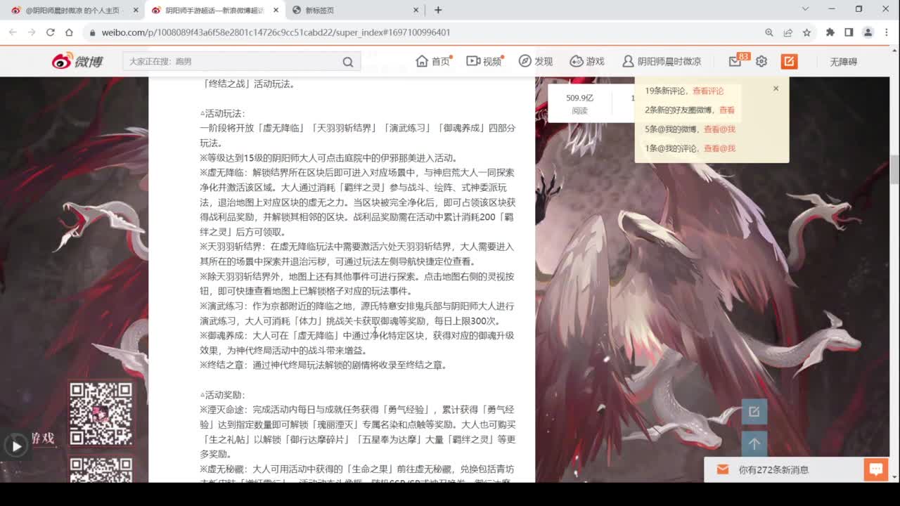Reload the page
The height and width of the screenshot is (506, 900).
pyautogui.click(x=51, y=32)
